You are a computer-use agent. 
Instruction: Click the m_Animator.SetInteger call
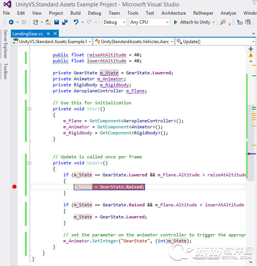[x=127, y=241]
